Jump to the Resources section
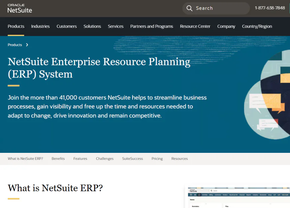290x208 pixels. click(179, 158)
